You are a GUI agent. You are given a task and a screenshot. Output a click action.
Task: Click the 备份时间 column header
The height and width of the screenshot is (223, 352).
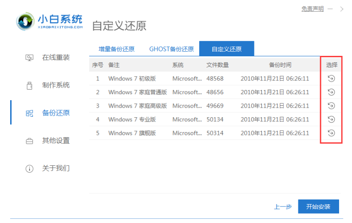click(280, 65)
